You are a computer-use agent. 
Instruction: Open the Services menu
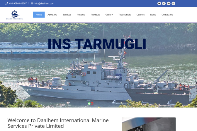(67, 15)
